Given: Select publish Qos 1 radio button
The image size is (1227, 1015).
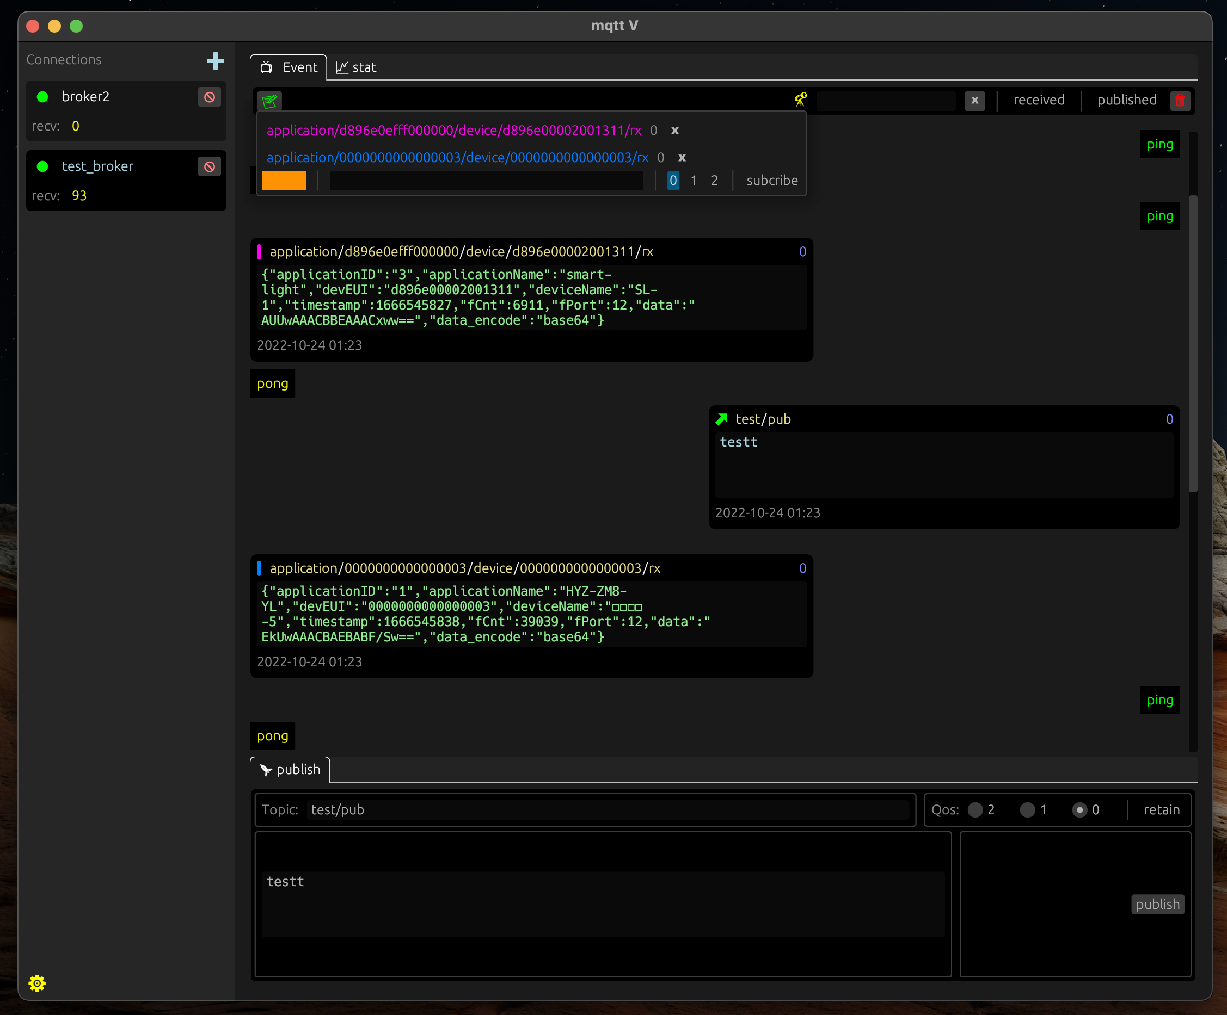Looking at the screenshot, I should point(1027,809).
